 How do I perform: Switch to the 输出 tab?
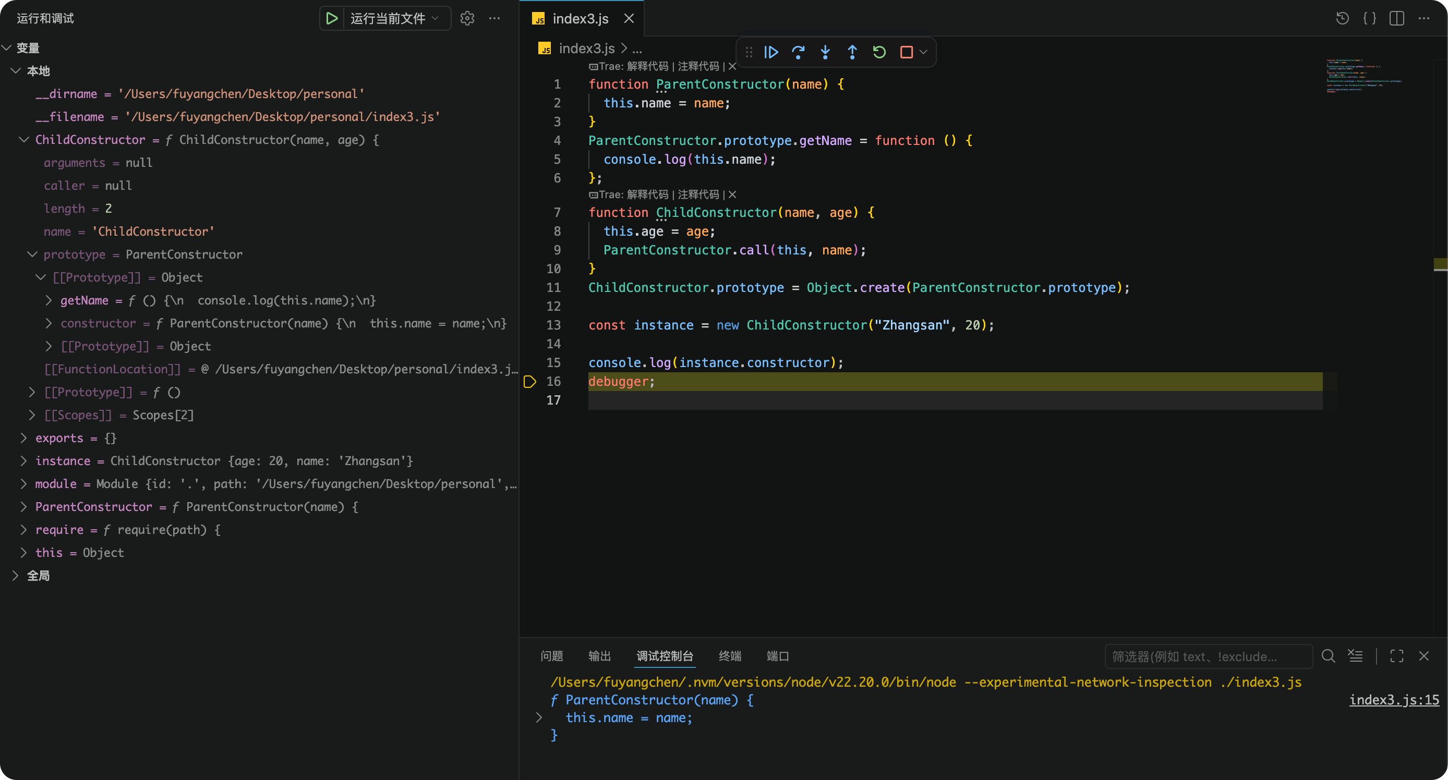(x=599, y=656)
